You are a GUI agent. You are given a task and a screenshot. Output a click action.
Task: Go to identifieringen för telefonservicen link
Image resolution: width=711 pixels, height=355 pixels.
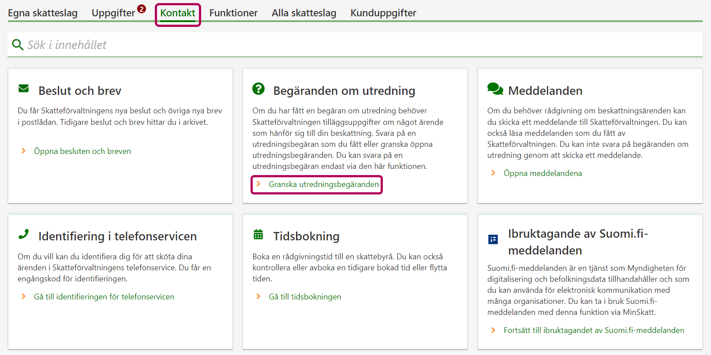(x=104, y=297)
